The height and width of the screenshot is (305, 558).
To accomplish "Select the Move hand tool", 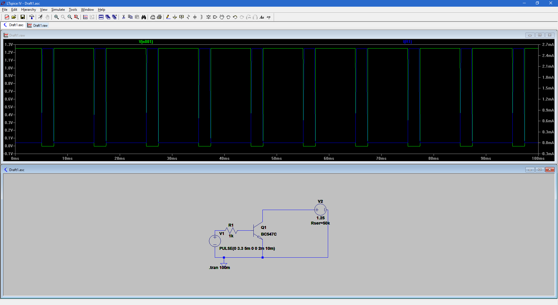I will [222, 17].
